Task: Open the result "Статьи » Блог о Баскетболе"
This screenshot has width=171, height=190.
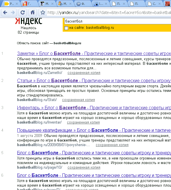Action: coord(94,80)
